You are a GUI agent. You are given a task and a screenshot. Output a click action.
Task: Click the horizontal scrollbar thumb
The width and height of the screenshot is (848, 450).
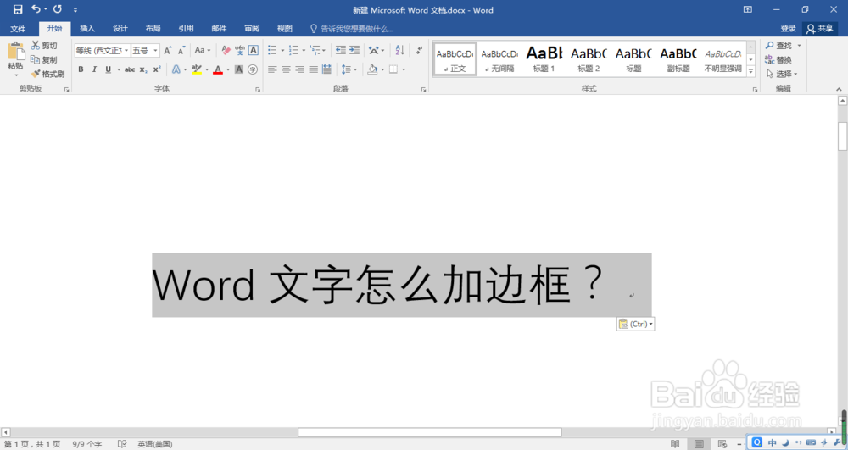coord(429,432)
